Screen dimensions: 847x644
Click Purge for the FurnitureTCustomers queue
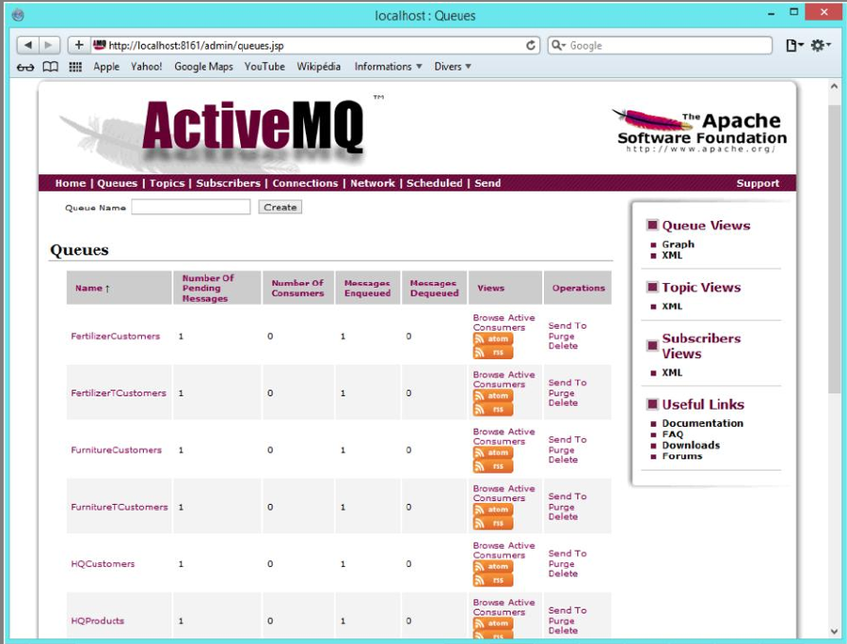click(561, 507)
